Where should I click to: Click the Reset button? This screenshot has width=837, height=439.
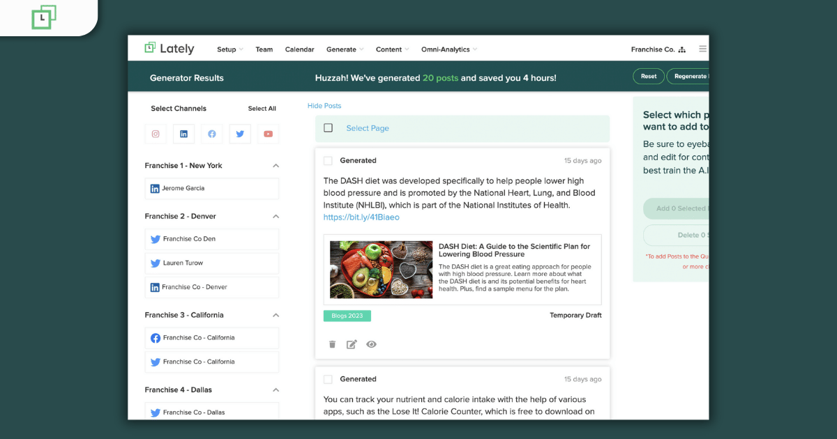(649, 77)
